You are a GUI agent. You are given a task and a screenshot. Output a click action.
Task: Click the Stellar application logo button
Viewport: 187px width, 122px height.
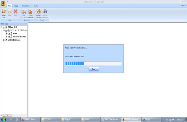tap(3, 3)
